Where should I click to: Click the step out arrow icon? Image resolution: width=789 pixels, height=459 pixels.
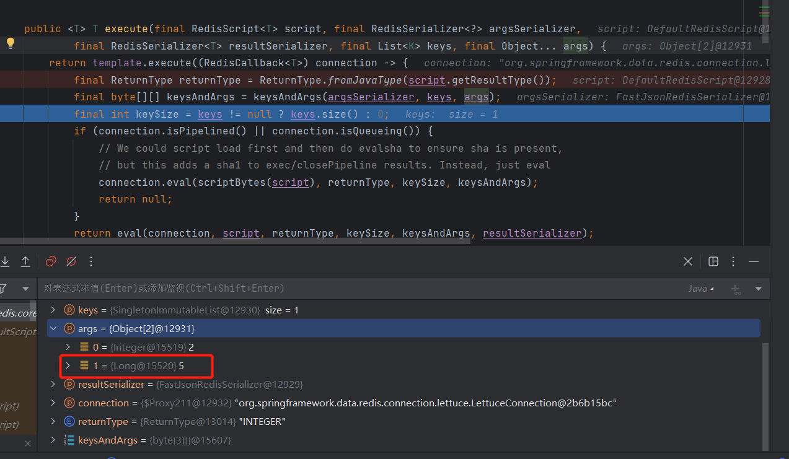pyautogui.click(x=25, y=261)
